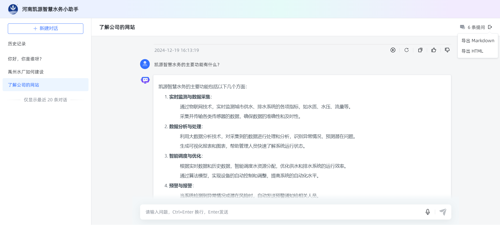This screenshot has width=500, height=225.
Task: Click the heading 预警与报警
Action: tap(181, 186)
